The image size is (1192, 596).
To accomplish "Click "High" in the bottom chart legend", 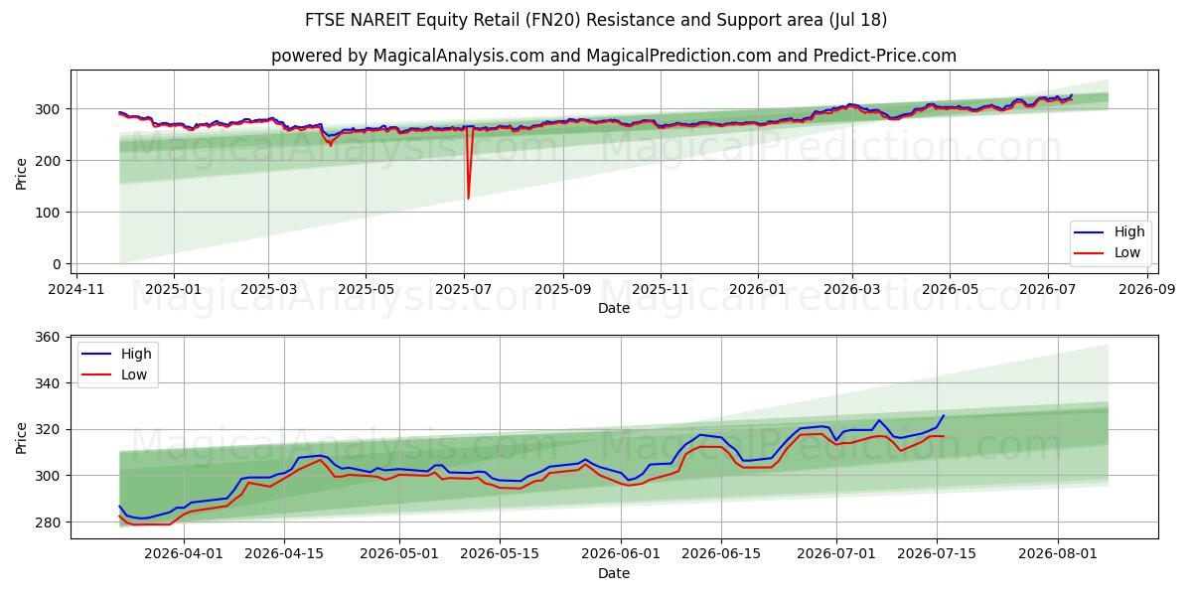I will coord(136,354).
